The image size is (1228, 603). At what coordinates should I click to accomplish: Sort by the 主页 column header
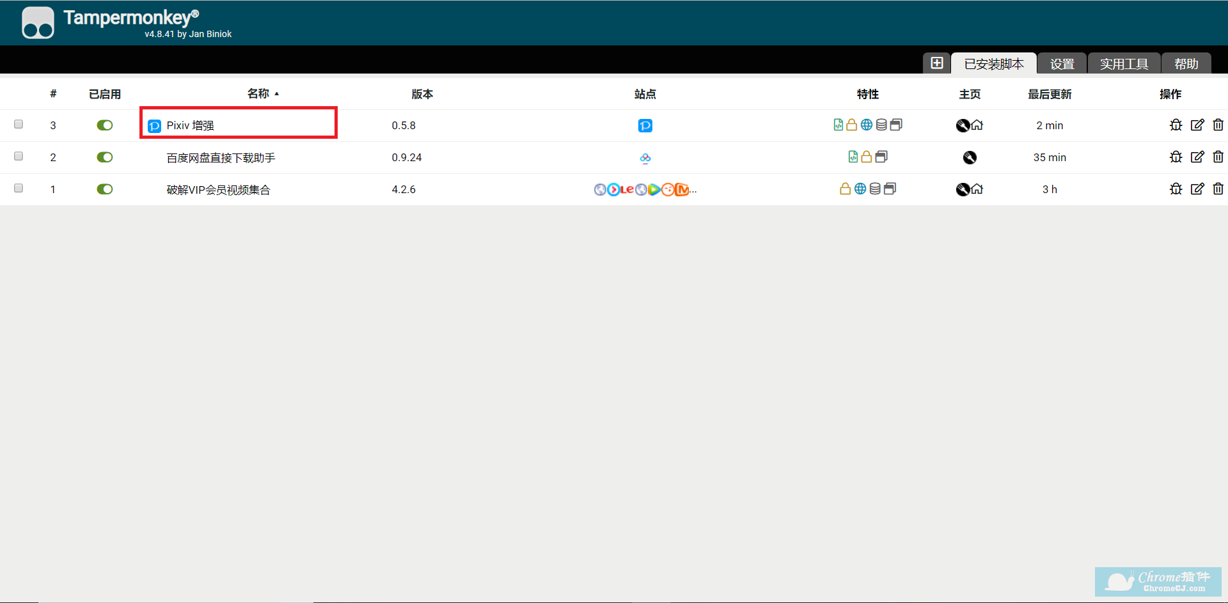pos(970,94)
